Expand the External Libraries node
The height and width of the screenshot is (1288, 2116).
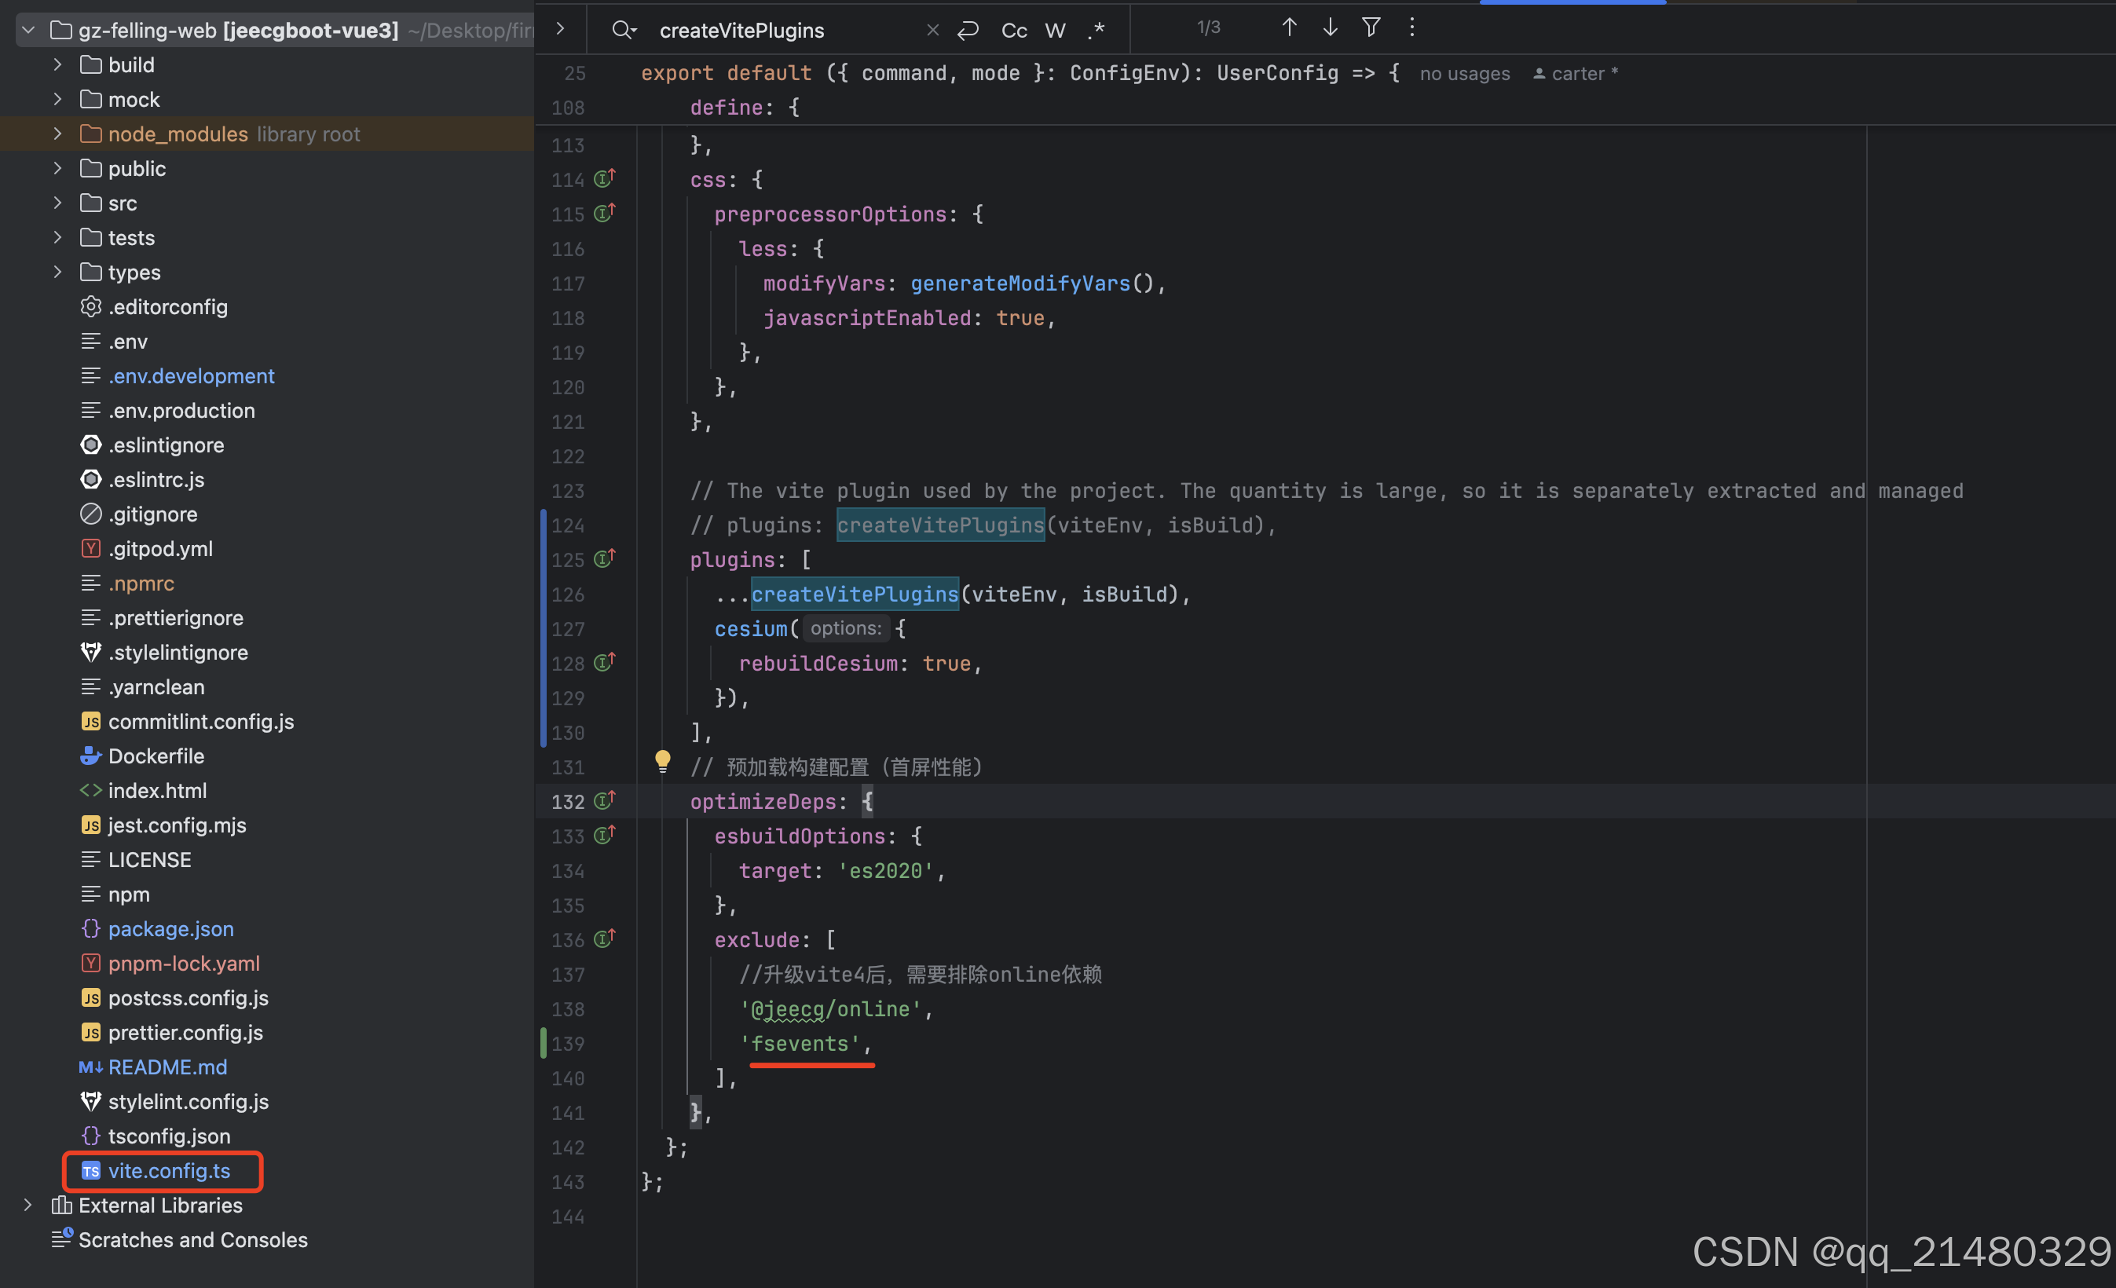27,1205
